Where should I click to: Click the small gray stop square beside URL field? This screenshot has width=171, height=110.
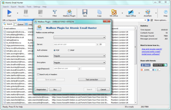(152, 20)
